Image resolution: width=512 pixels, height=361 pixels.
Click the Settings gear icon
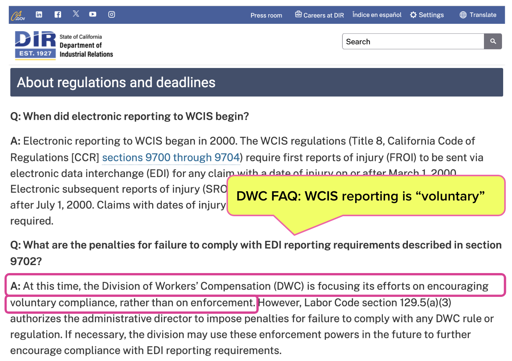[x=413, y=15]
